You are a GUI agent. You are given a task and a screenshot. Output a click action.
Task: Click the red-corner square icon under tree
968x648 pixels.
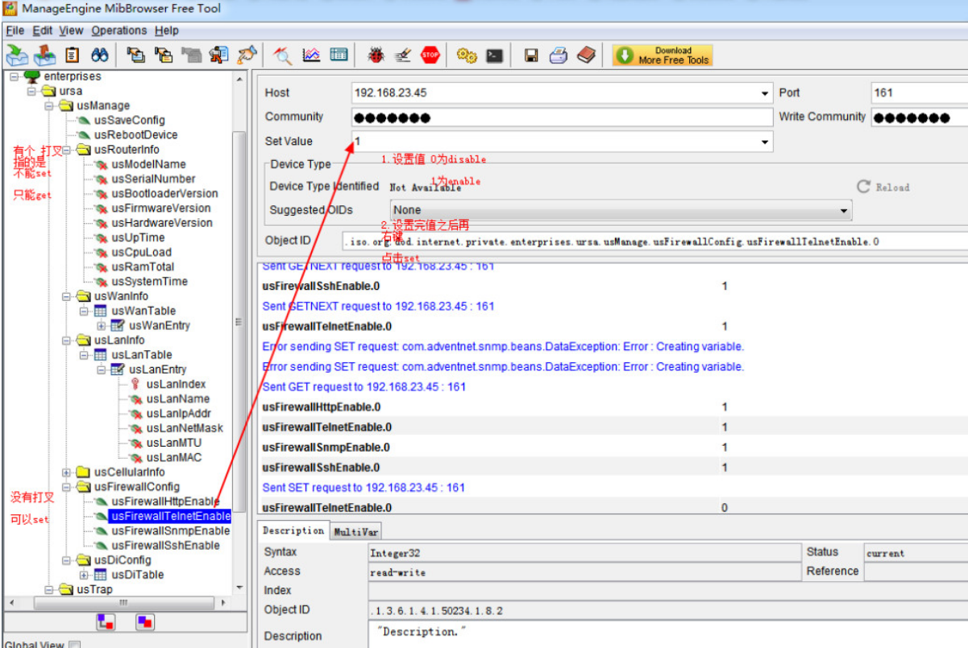106,622
